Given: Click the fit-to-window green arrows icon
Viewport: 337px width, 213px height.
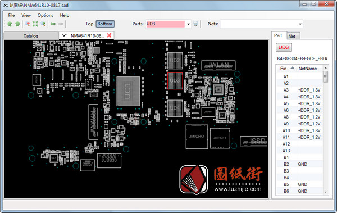Looking at the screenshot, I should pyautogui.click(x=35, y=24).
